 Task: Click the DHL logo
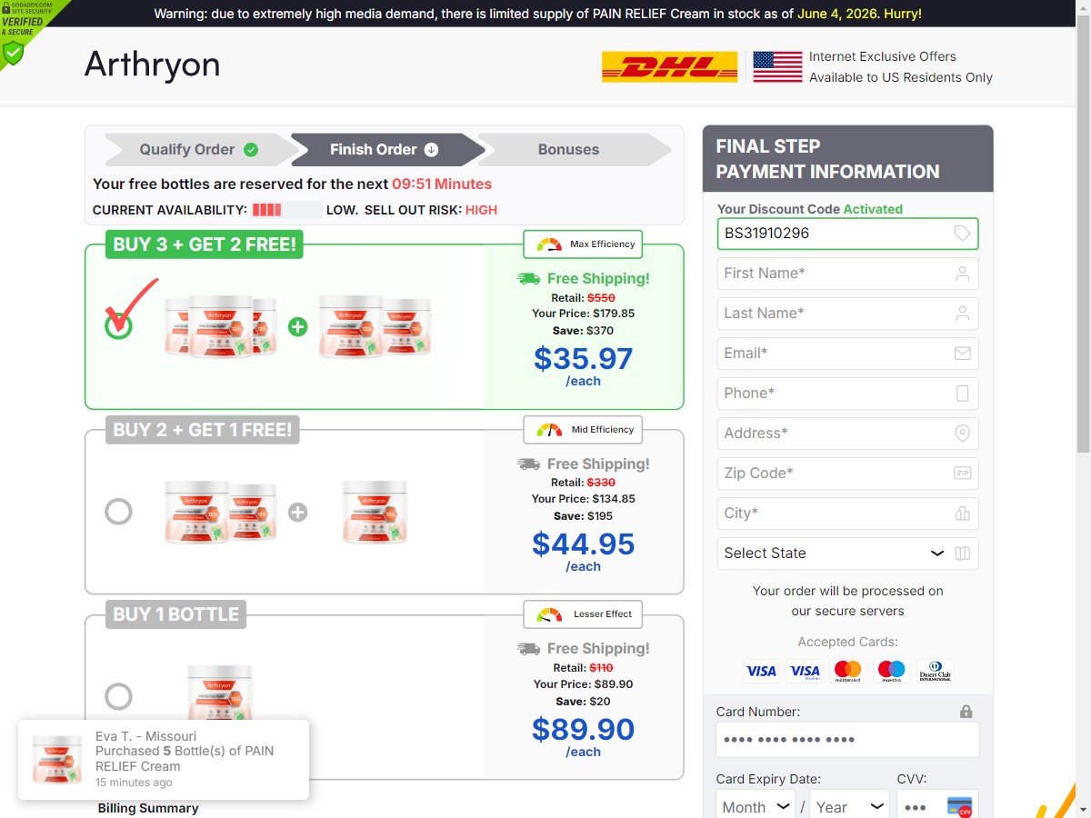coord(670,66)
